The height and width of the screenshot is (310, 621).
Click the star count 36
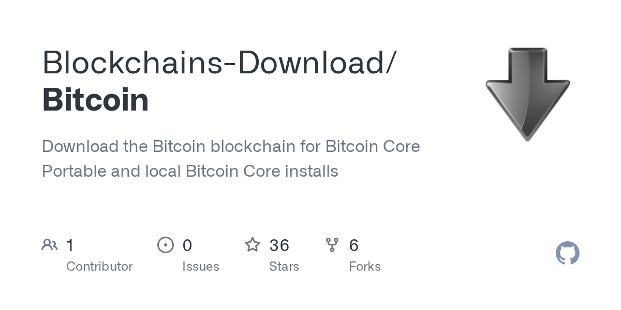279,245
